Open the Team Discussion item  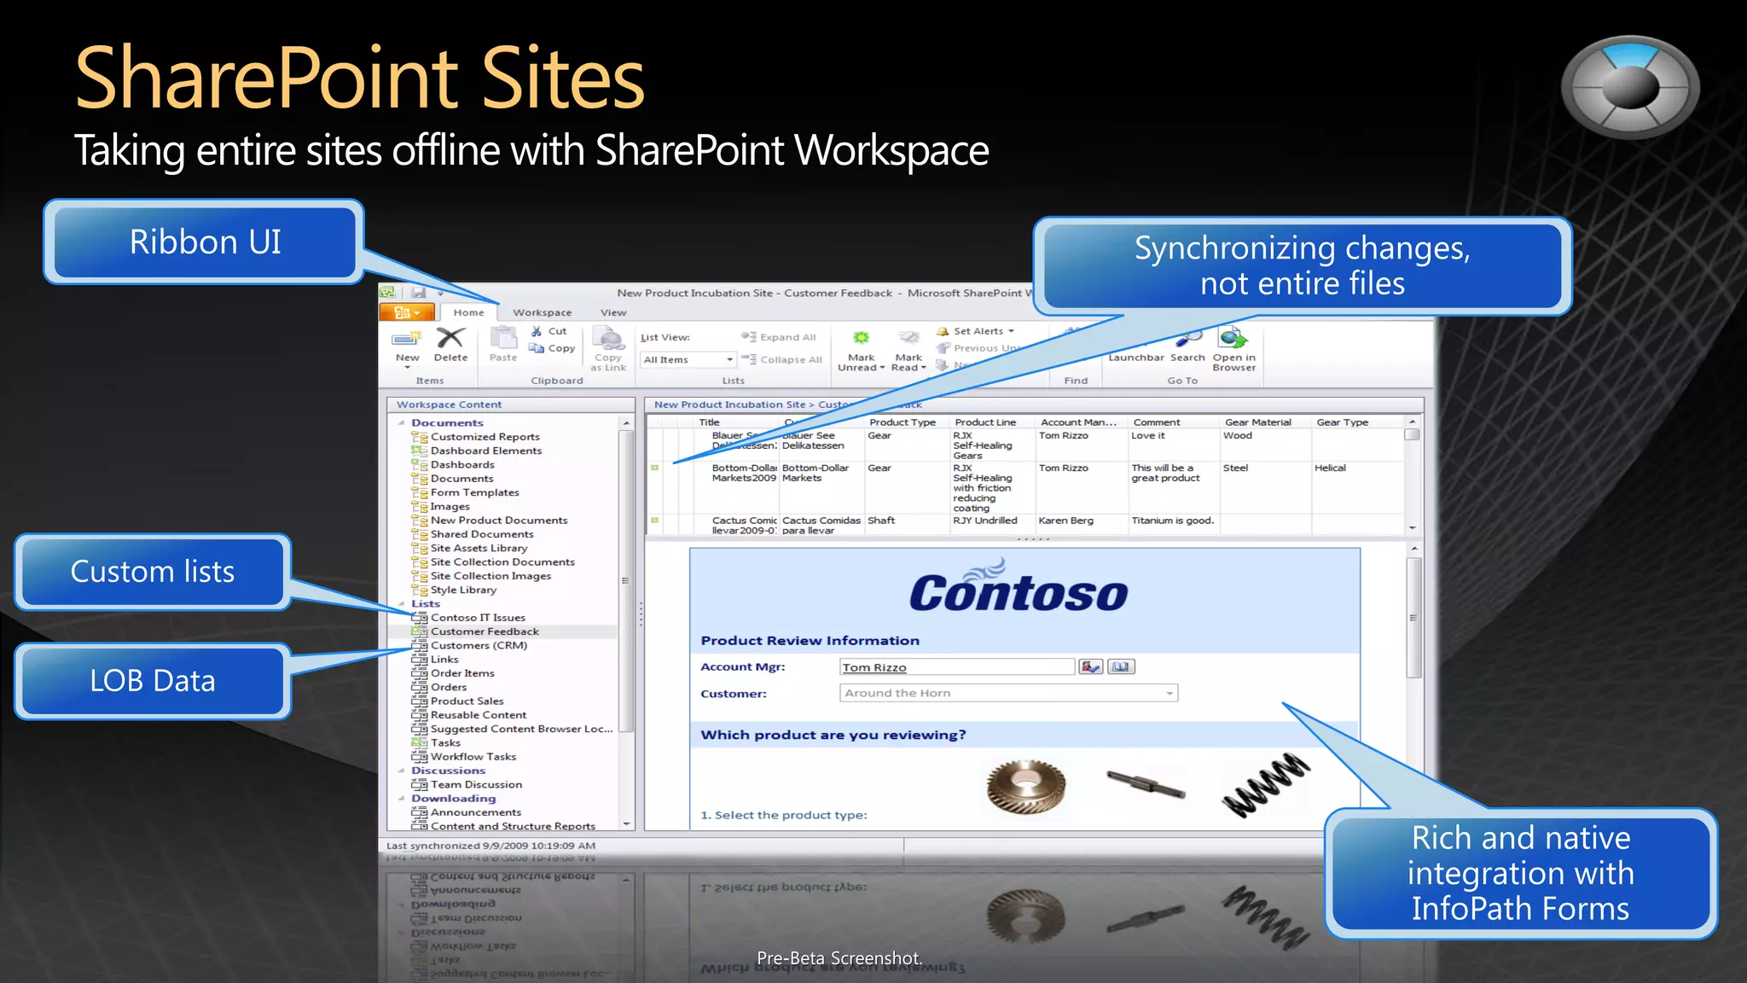pos(476,785)
